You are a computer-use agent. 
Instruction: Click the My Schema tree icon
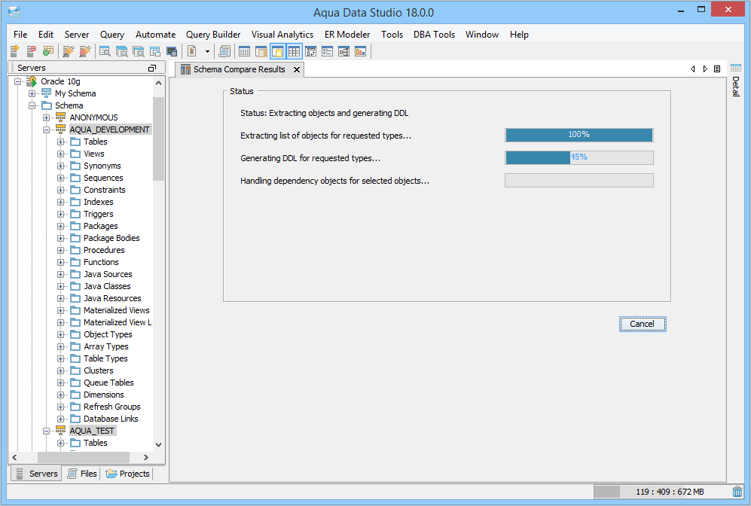(x=46, y=93)
